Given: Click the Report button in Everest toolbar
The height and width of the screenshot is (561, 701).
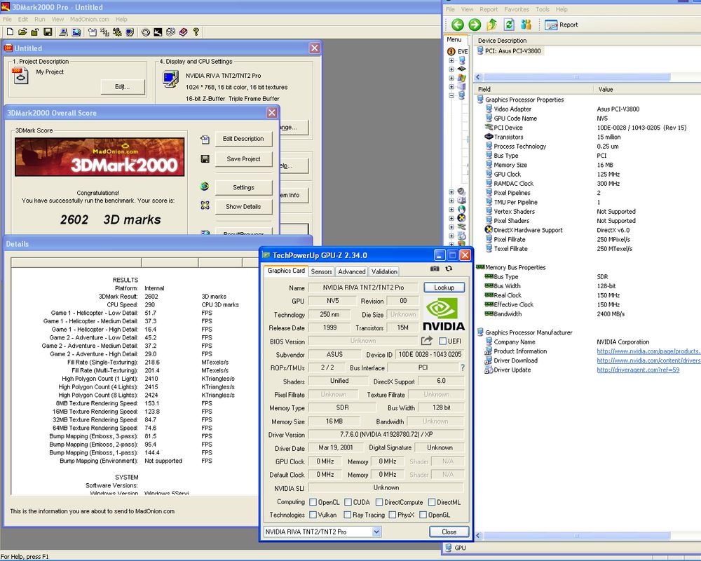Looking at the screenshot, I should click(562, 25).
